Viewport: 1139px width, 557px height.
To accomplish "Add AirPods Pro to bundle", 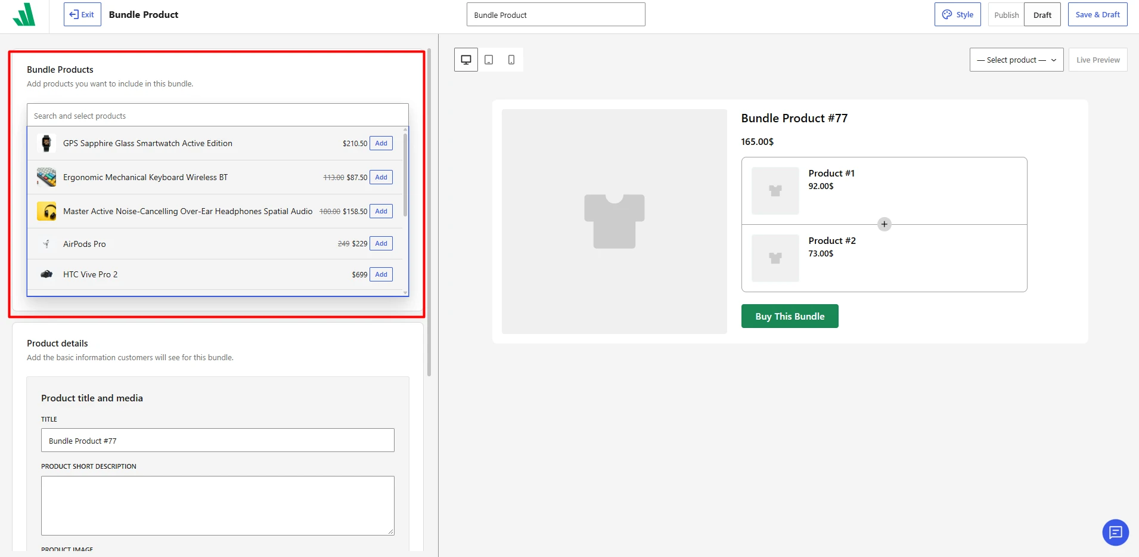I will pyautogui.click(x=381, y=243).
